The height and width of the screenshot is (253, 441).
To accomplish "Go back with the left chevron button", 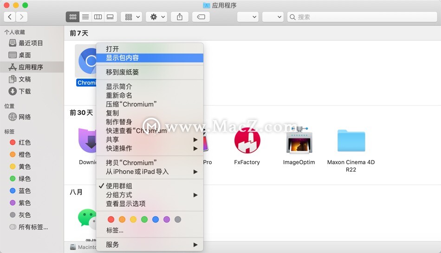I will [10, 17].
